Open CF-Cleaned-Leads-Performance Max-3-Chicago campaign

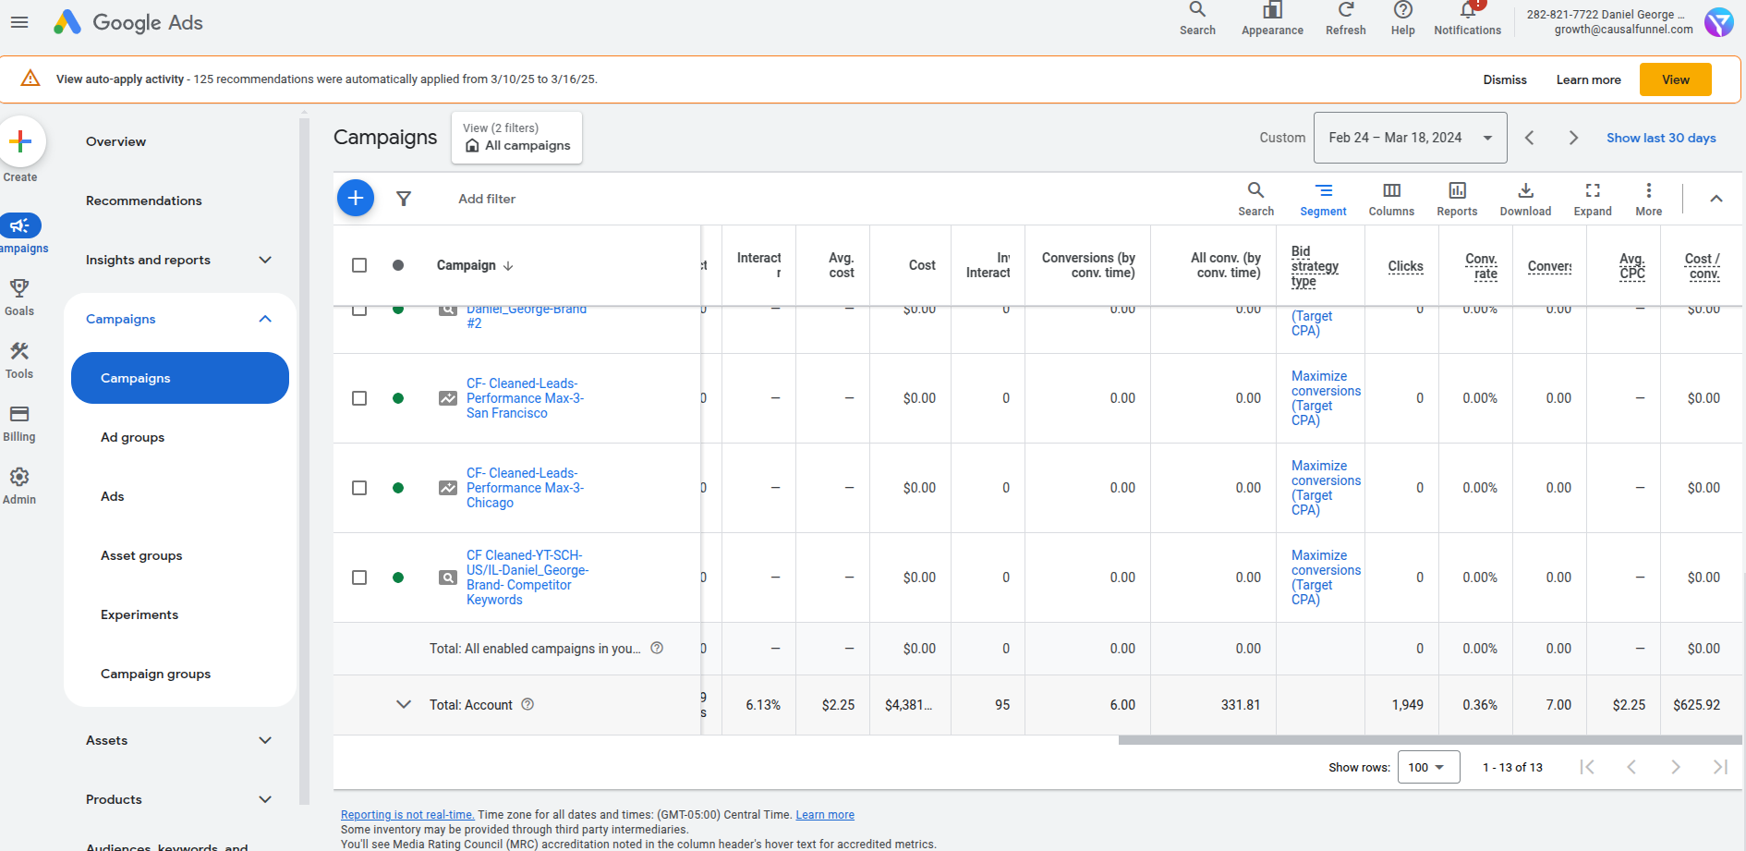click(524, 488)
